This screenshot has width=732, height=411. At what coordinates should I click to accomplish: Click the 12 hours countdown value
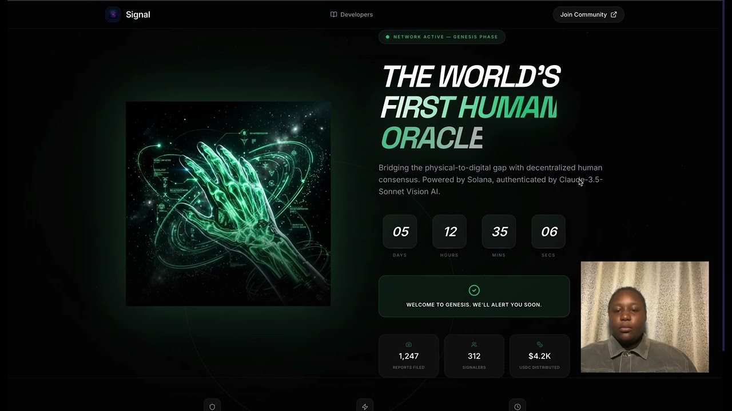[x=450, y=232]
